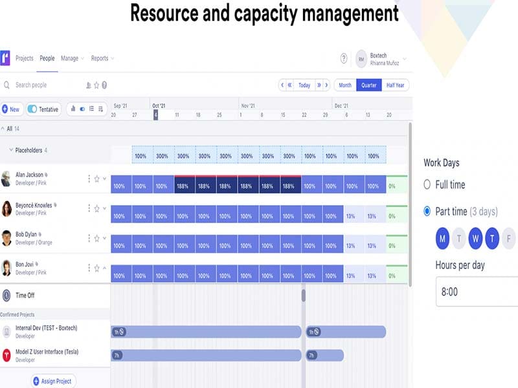Click the Hours per day field
This screenshot has height=388, width=518.
(477, 292)
